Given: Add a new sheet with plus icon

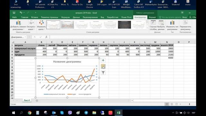Looking at the screenshot, I should pyautogui.click(x=37, y=101).
